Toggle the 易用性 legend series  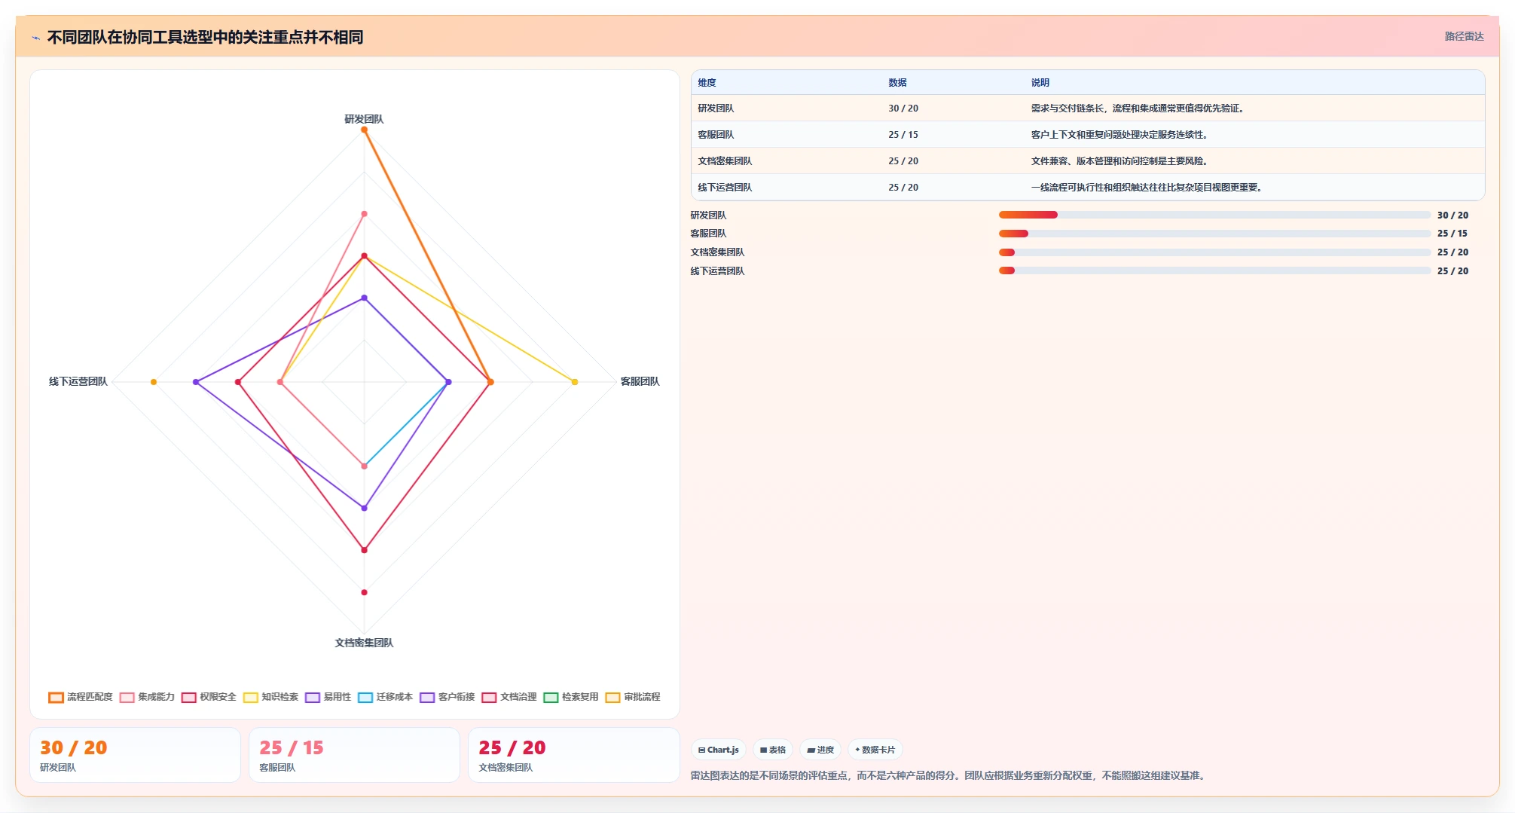pos(328,697)
